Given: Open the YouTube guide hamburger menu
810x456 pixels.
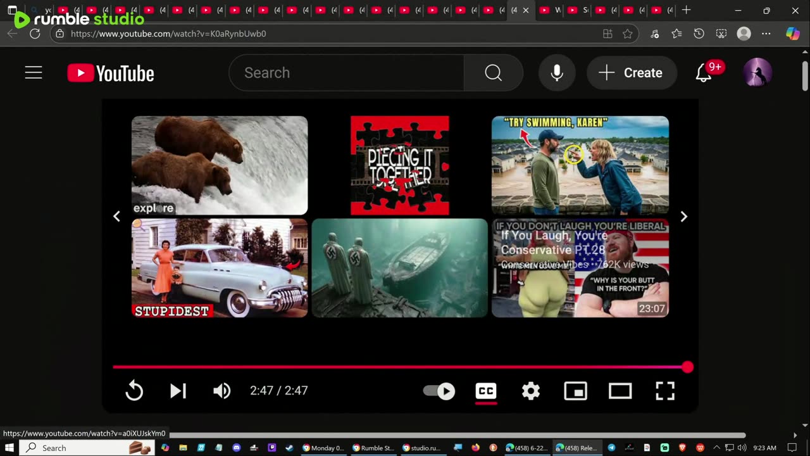Looking at the screenshot, I should (34, 73).
